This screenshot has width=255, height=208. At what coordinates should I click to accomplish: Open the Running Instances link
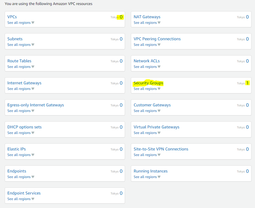[151, 171]
